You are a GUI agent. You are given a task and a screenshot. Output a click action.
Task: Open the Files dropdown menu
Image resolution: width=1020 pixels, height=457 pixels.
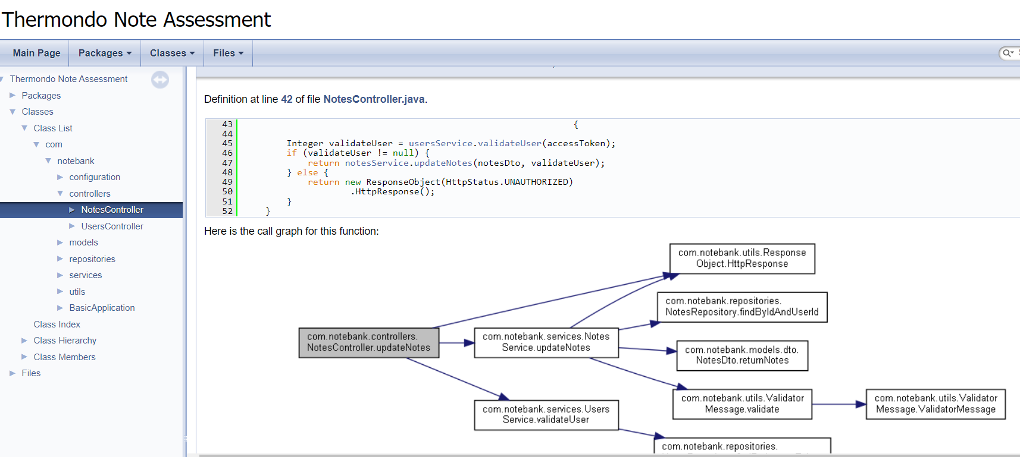(229, 53)
